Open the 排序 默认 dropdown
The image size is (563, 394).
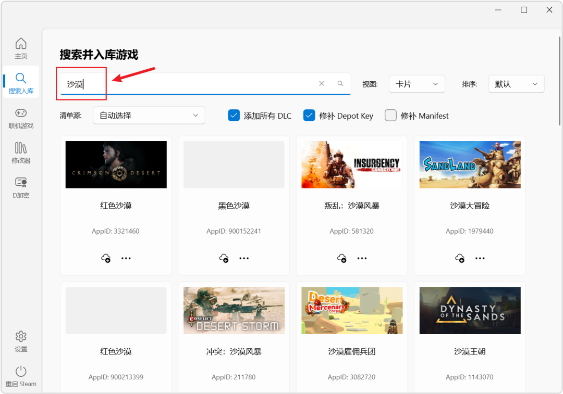click(516, 84)
